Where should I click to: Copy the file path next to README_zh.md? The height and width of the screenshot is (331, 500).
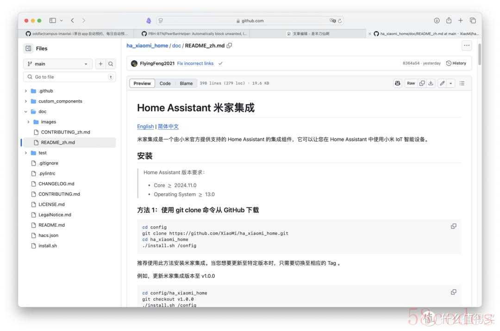[229, 45]
